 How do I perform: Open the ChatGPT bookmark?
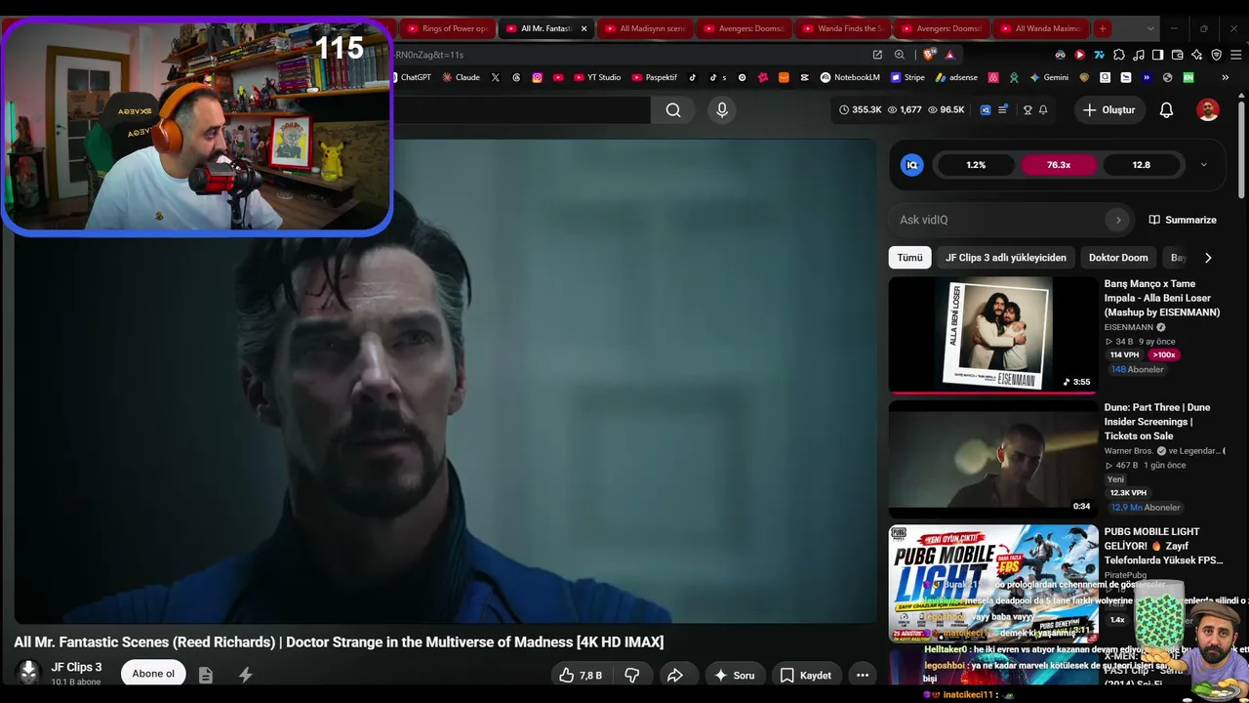pyautogui.click(x=411, y=77)
